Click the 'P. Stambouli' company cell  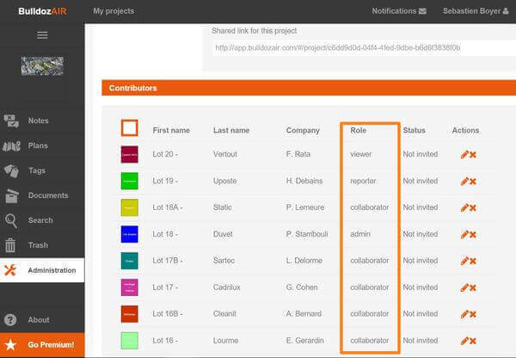[307, 234]
